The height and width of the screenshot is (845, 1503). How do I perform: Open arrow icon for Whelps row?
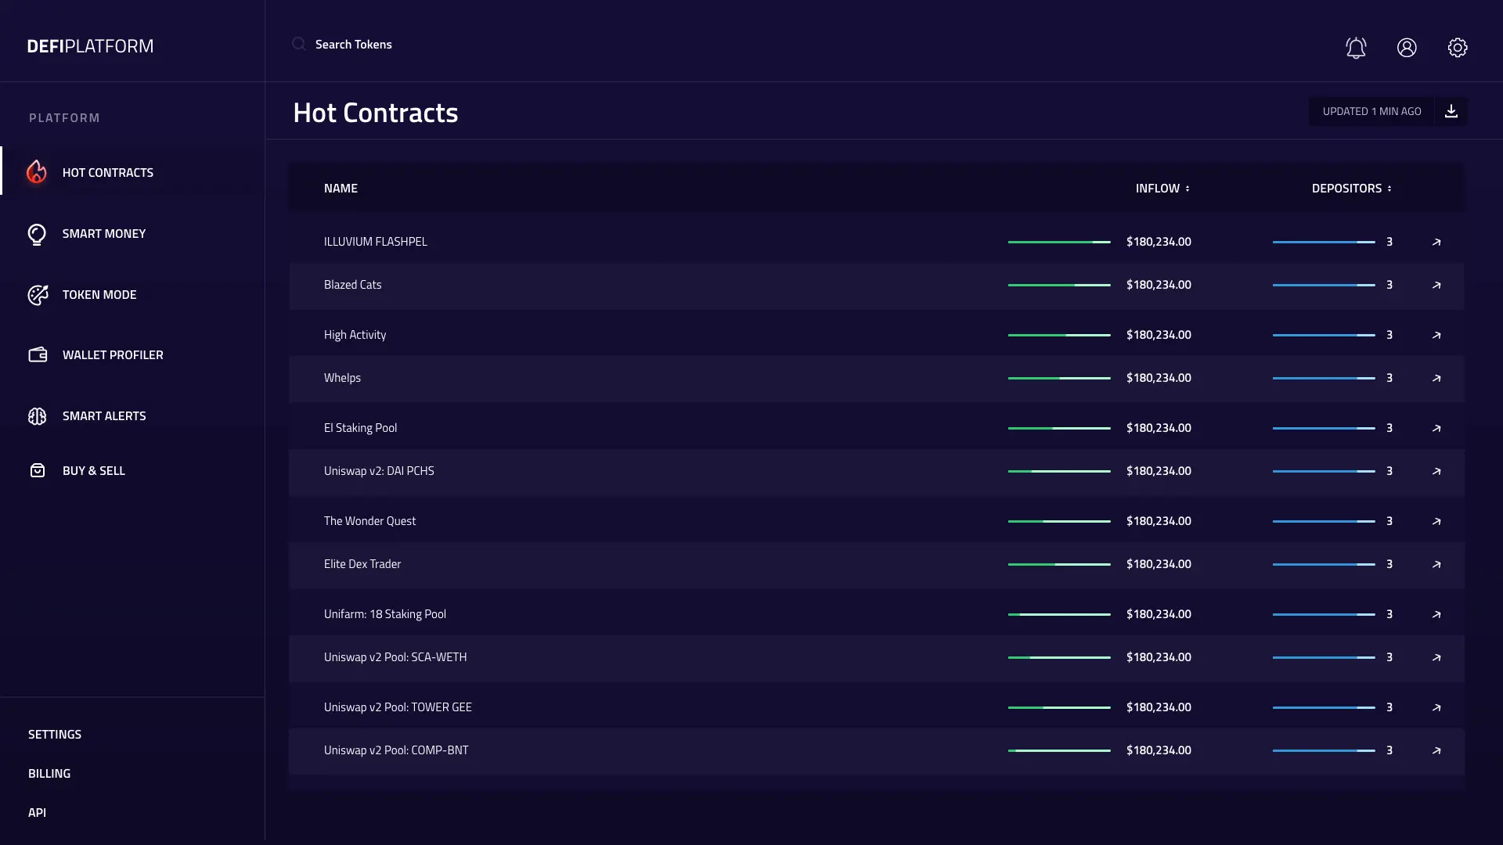point(1436,379)
